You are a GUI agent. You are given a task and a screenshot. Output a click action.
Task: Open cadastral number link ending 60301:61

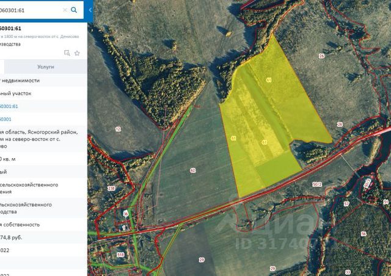click(9, 106)
